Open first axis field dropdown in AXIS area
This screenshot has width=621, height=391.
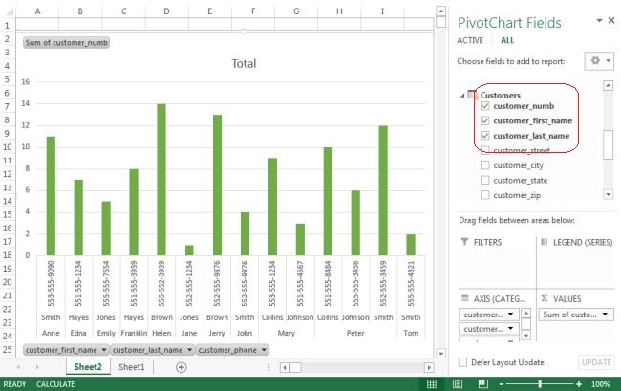(x=511, y=315)
